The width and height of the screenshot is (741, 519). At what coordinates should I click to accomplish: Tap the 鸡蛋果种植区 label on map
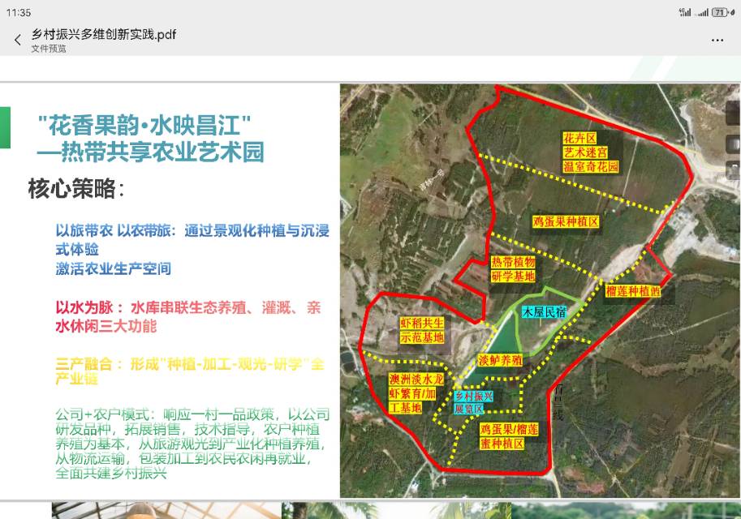[566, 221]
